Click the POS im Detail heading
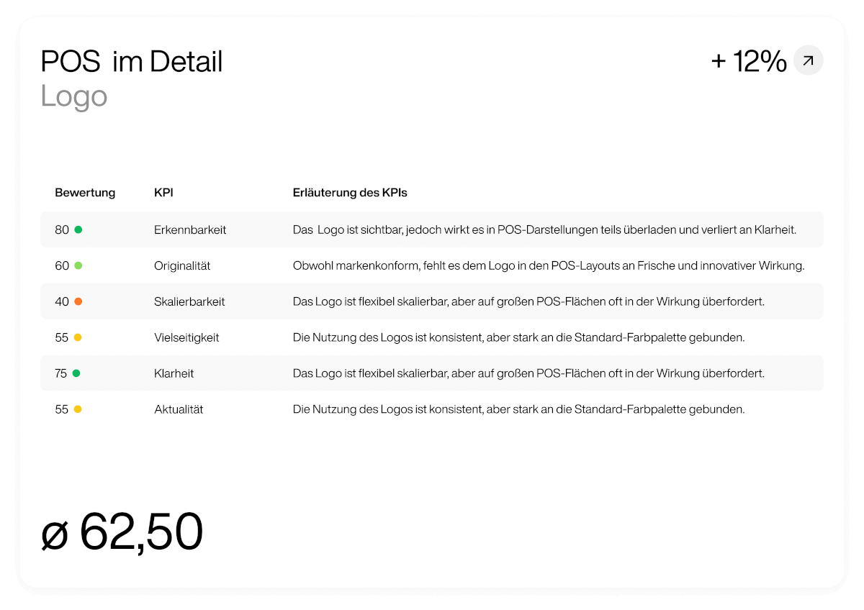This screenshot has height=610, width=864. [132, 61]
